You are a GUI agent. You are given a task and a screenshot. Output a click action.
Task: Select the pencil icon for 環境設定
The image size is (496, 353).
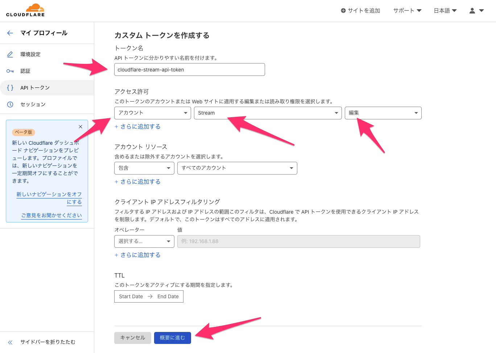(x=10, y=54)
